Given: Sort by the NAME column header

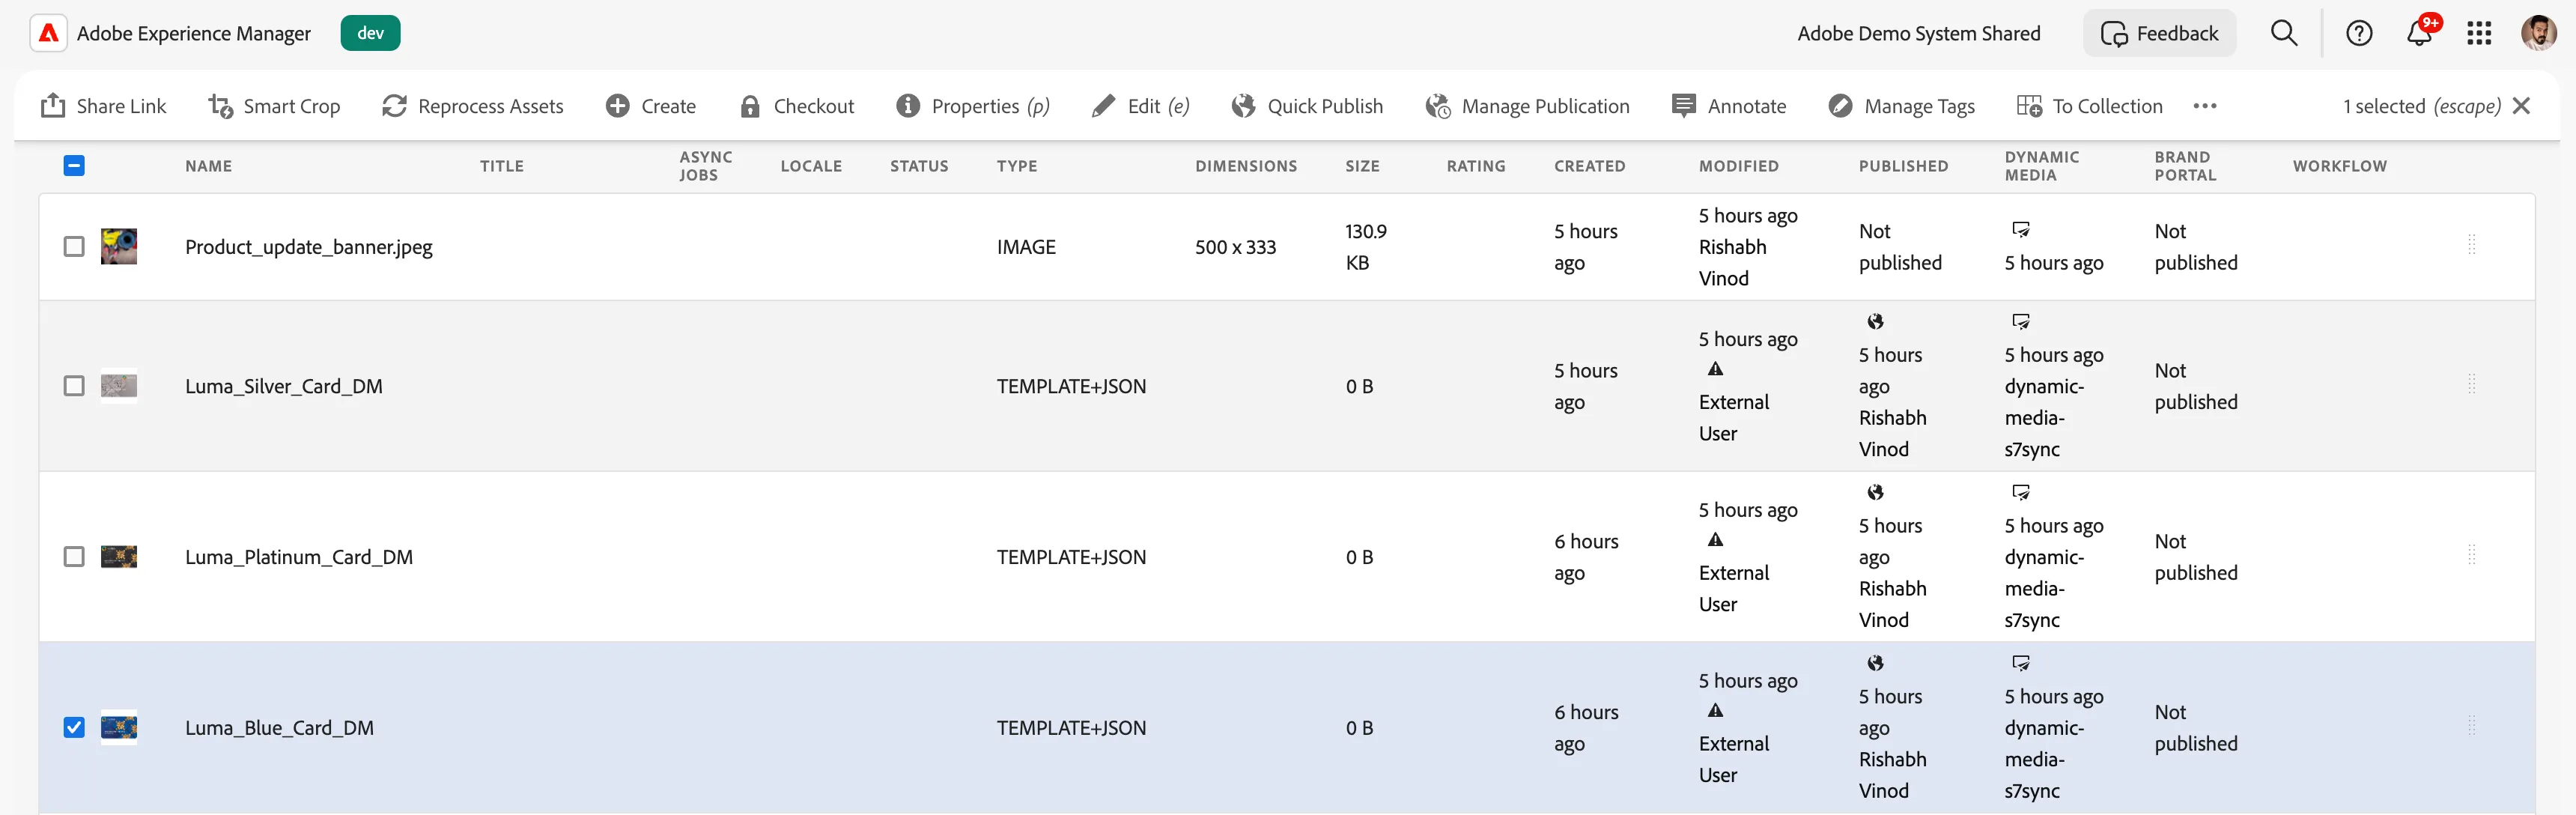Looking at the screenshot, I should (208, 166).
